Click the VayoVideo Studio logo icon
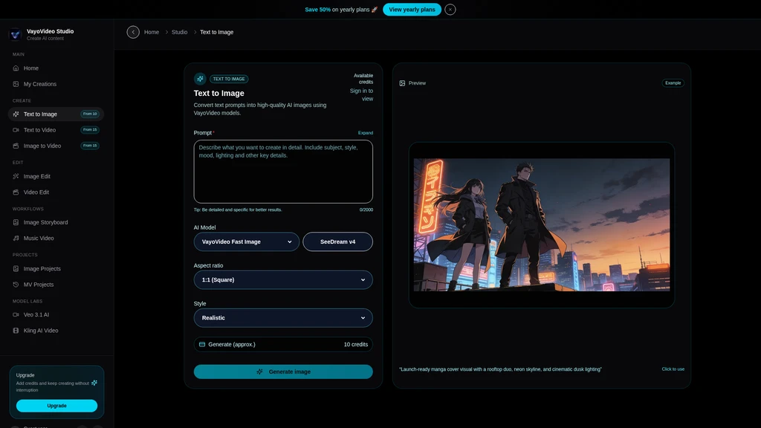 [x=15, y=34]
